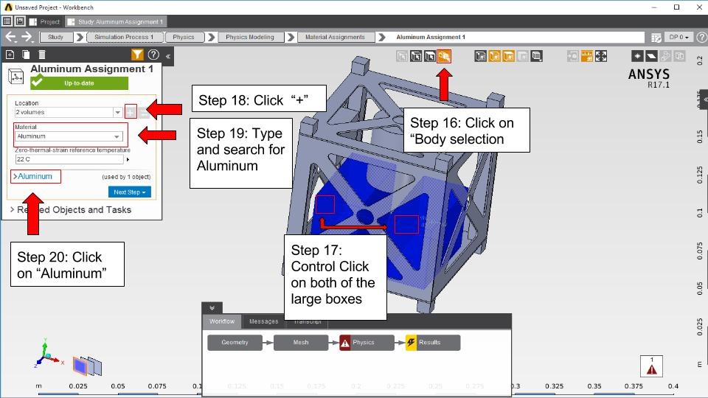The height and width of the screenshot is (398, 708).
Task: Toggle the first orange cube display icon
Action: 494,57
